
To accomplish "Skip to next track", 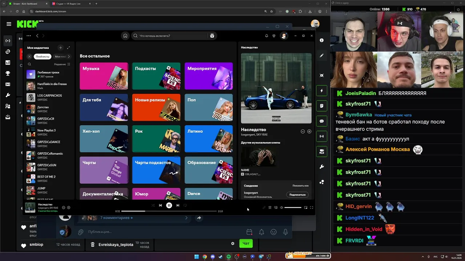I will (x=178, y=205).
